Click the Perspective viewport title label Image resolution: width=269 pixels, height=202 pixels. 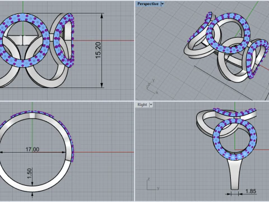[x=148, y=4]
